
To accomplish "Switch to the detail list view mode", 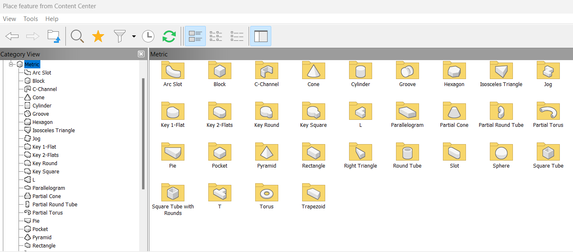I will (237, 36).
